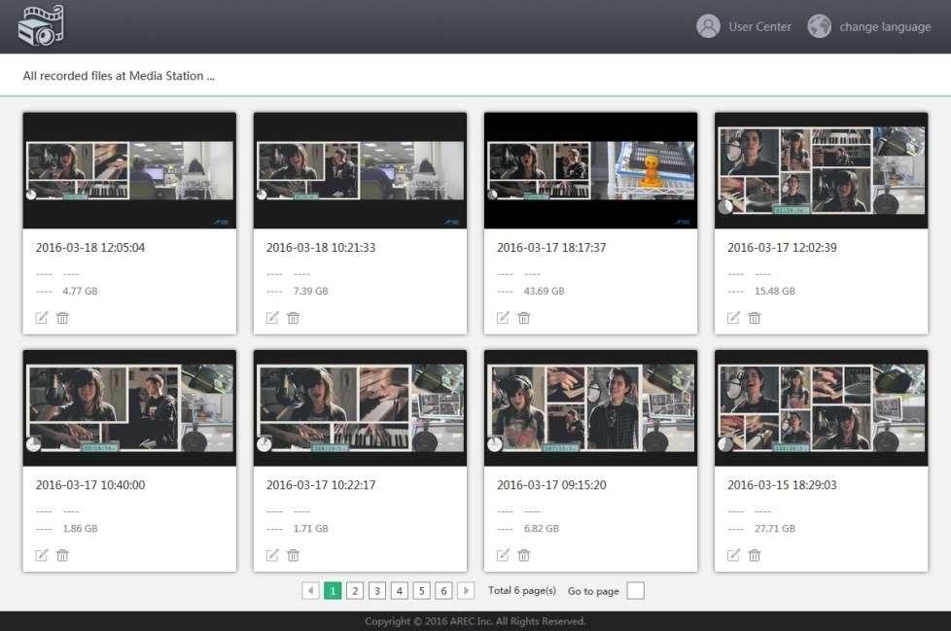Image resolution: width=951 pixels, height=631 pixels.
Task: Click the title 2016-03-15 18:29:03
Action: point(782,485)
